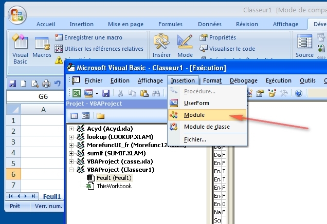Select the Feuil1 sheet tab in Excel

click(x=52, y=196)
